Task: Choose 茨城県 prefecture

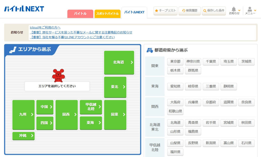Action: tap(246, 62)
